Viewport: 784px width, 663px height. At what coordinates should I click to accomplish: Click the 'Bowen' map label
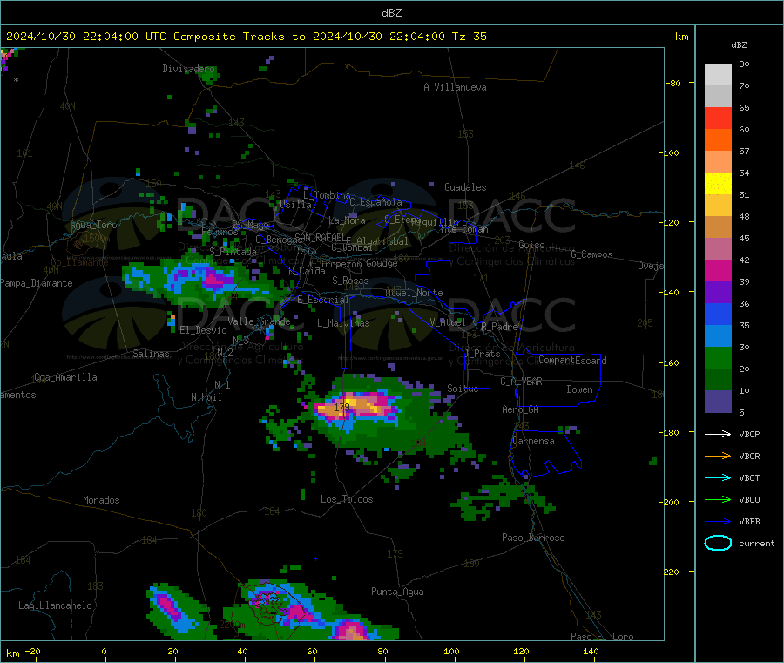579,389
